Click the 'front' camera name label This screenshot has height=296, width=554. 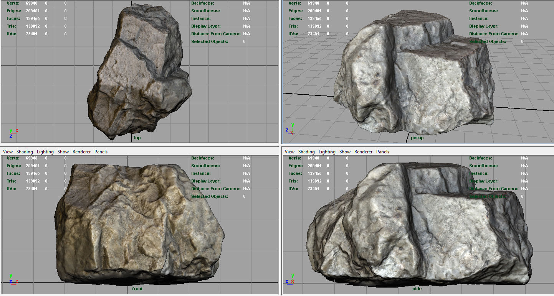point(137,289)
